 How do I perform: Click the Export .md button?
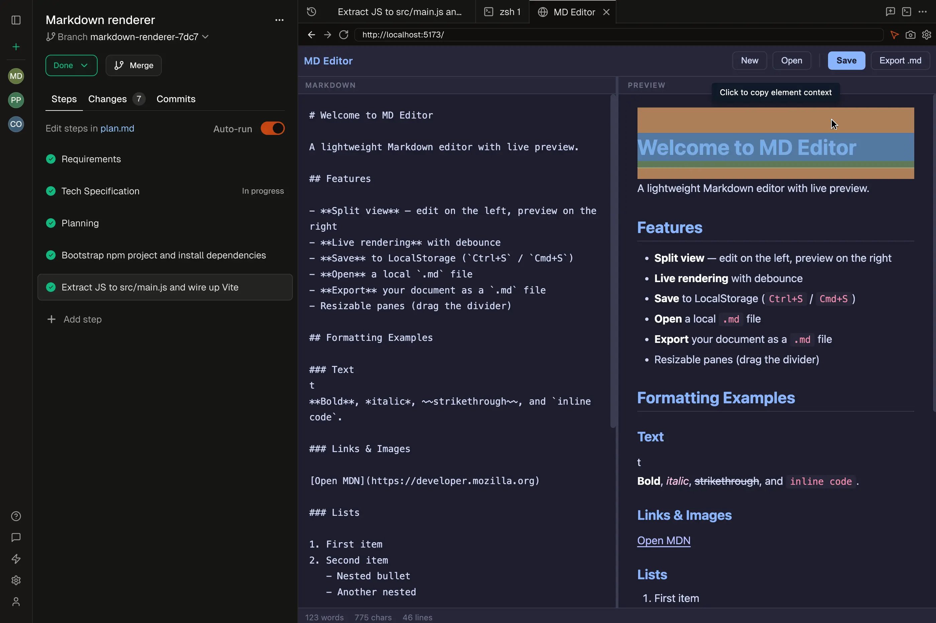click(x=900, y=60)
